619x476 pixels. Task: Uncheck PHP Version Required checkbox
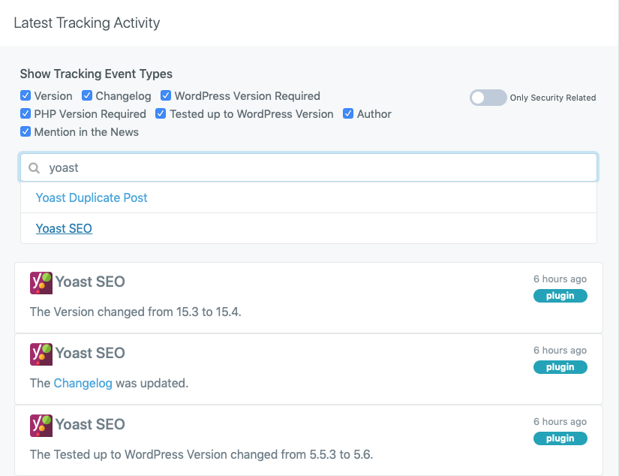pos(26,114)
